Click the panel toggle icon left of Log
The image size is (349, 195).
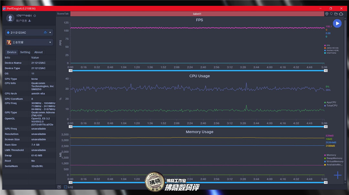point(59,187)
